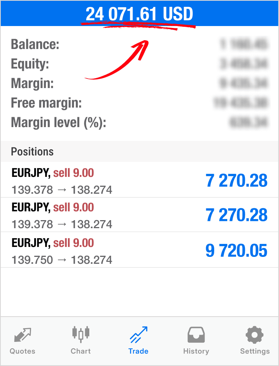Select the Trade arrow icon

point(139,335)
